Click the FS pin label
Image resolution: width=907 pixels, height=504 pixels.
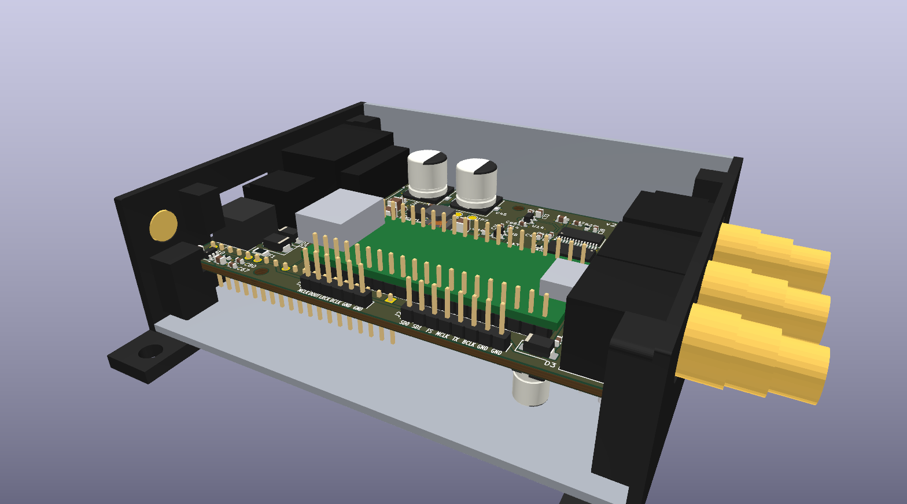point(429,331)
